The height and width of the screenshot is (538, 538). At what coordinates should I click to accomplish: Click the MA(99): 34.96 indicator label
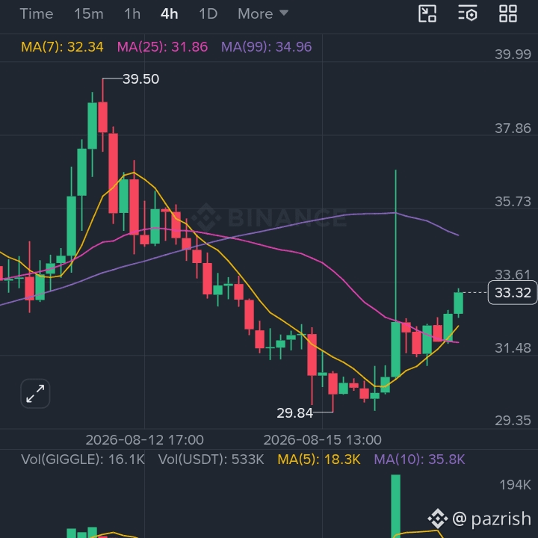pos(266,46)
